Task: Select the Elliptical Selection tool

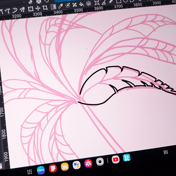Action: pos(126,1)
